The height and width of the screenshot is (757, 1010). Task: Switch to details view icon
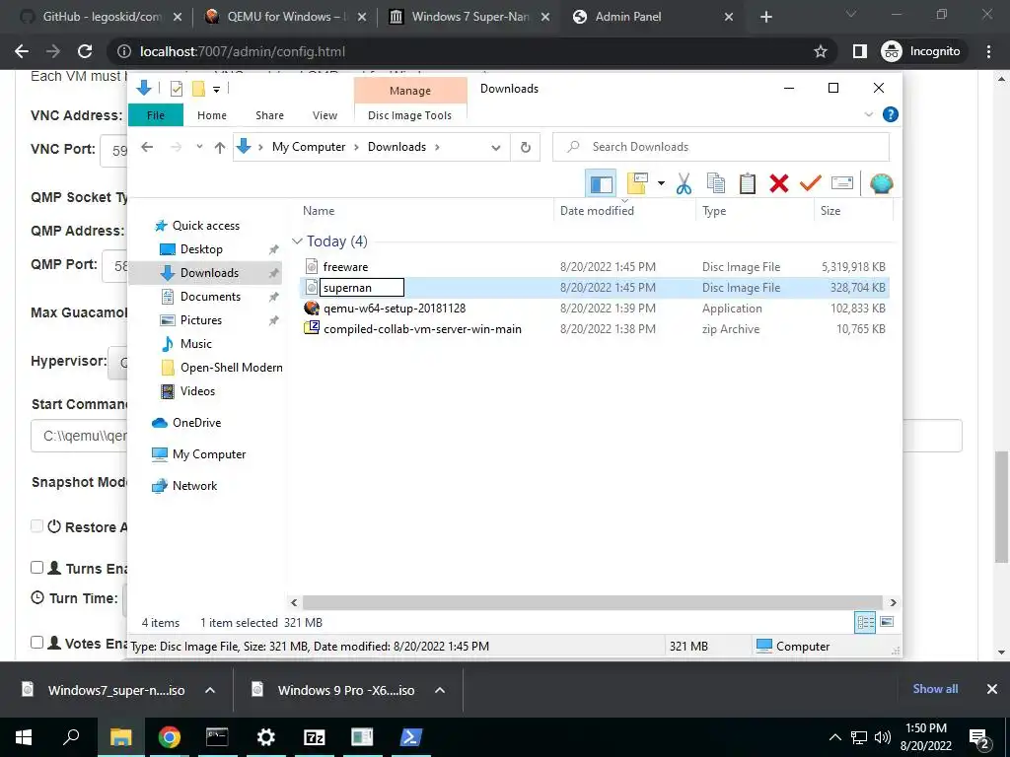point(864,622)
